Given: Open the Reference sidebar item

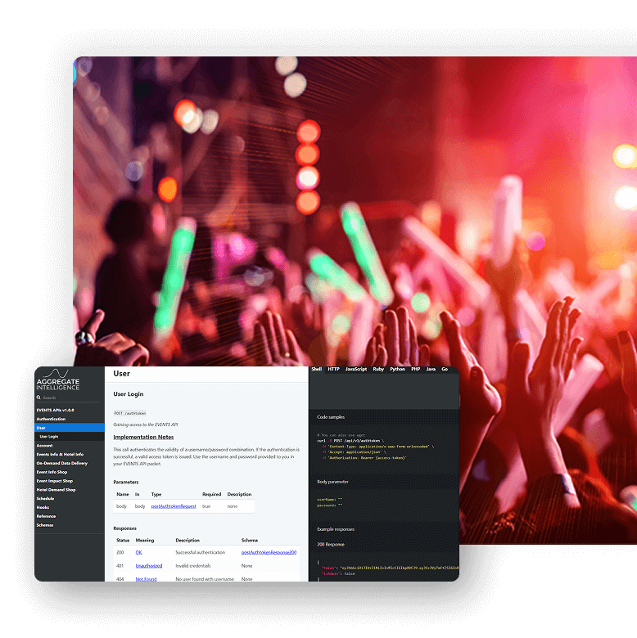Looking at the screenshot, I should [46, 516].
